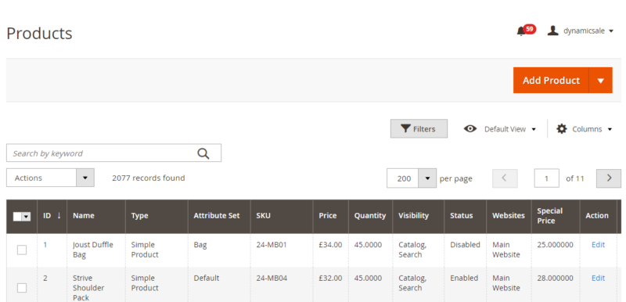Go to the next page with the right arrow
Viewport: 626px width, 302px height.
609,178
